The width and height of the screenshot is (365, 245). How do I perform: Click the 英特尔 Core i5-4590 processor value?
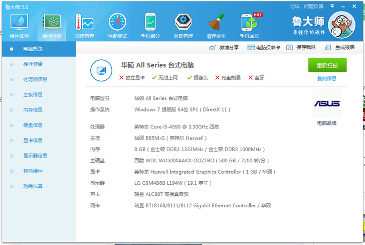click(176, 127)
